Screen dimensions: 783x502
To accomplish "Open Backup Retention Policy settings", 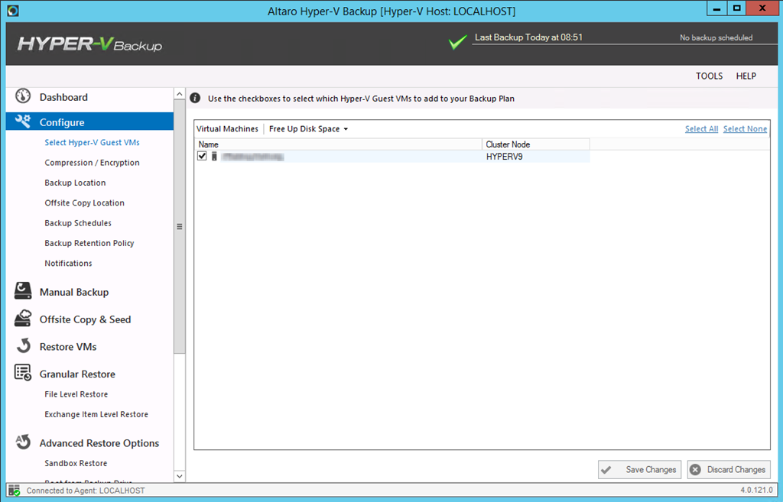I will (x=89, y=243).
